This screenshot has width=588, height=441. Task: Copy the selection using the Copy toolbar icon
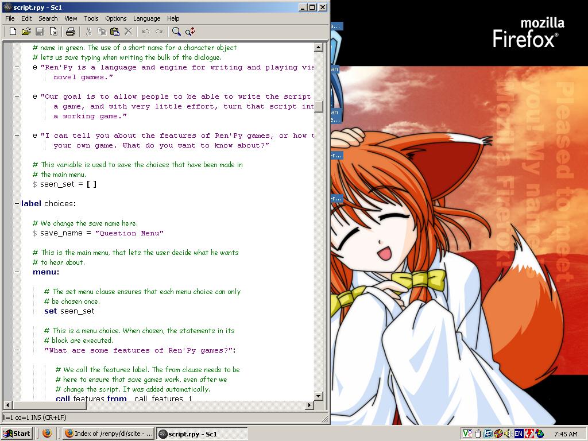pos(102,32)
